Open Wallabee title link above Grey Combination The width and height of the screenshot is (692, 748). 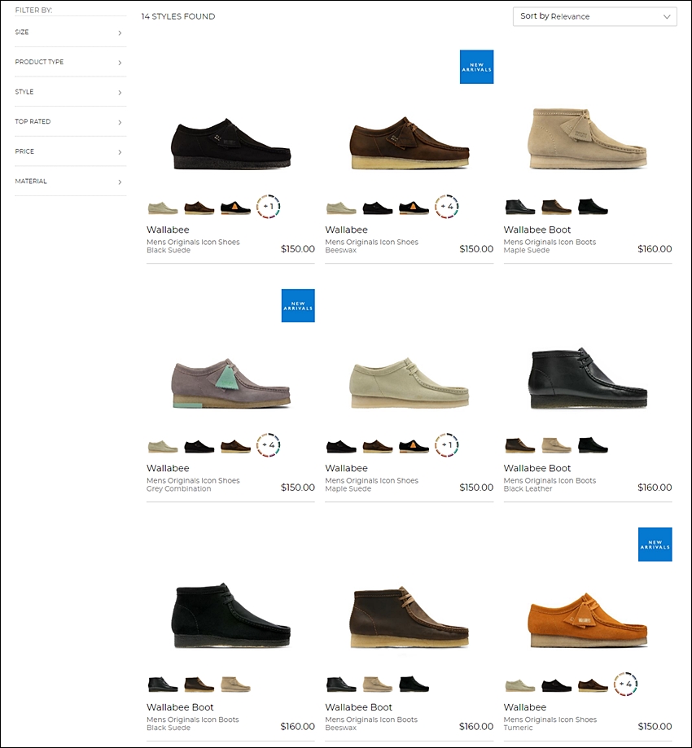pyautogui.click(x=168, y=469)
